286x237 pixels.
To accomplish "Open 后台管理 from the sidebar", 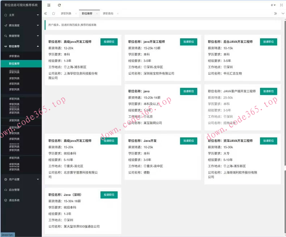I will point(14,190).
